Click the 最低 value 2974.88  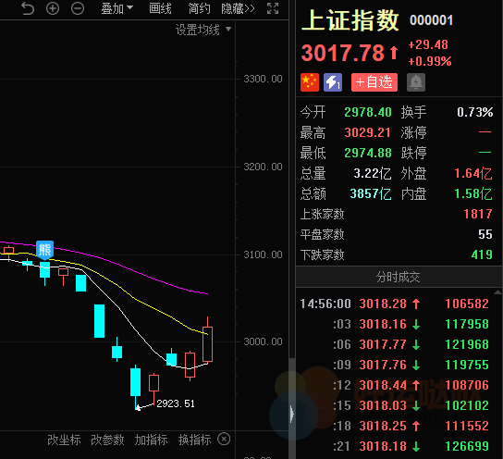click(368, 153)
